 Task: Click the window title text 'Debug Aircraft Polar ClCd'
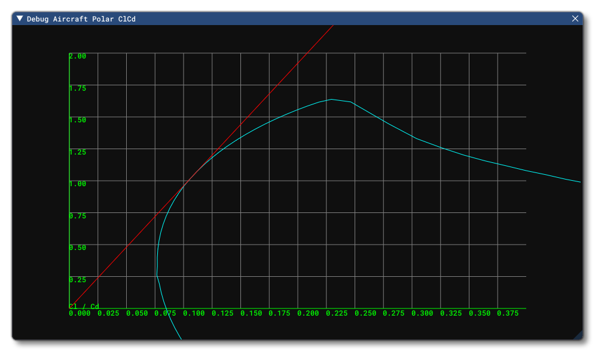click(81, 19)
